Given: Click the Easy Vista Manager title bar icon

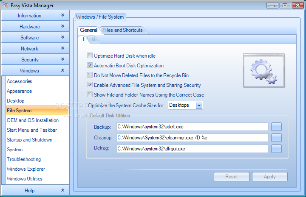Looking at the screenshot, I should coord(6,5).
